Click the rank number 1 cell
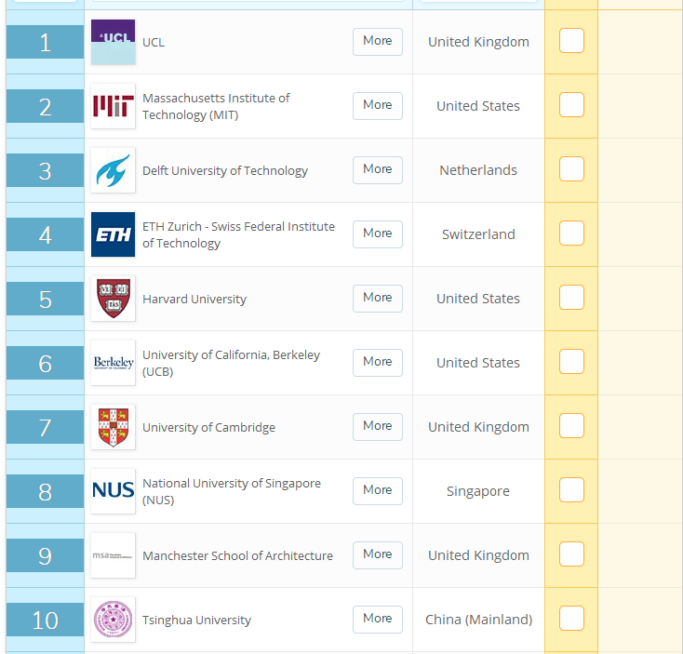Viewport: 683px width, 654px height. [46, 42]
